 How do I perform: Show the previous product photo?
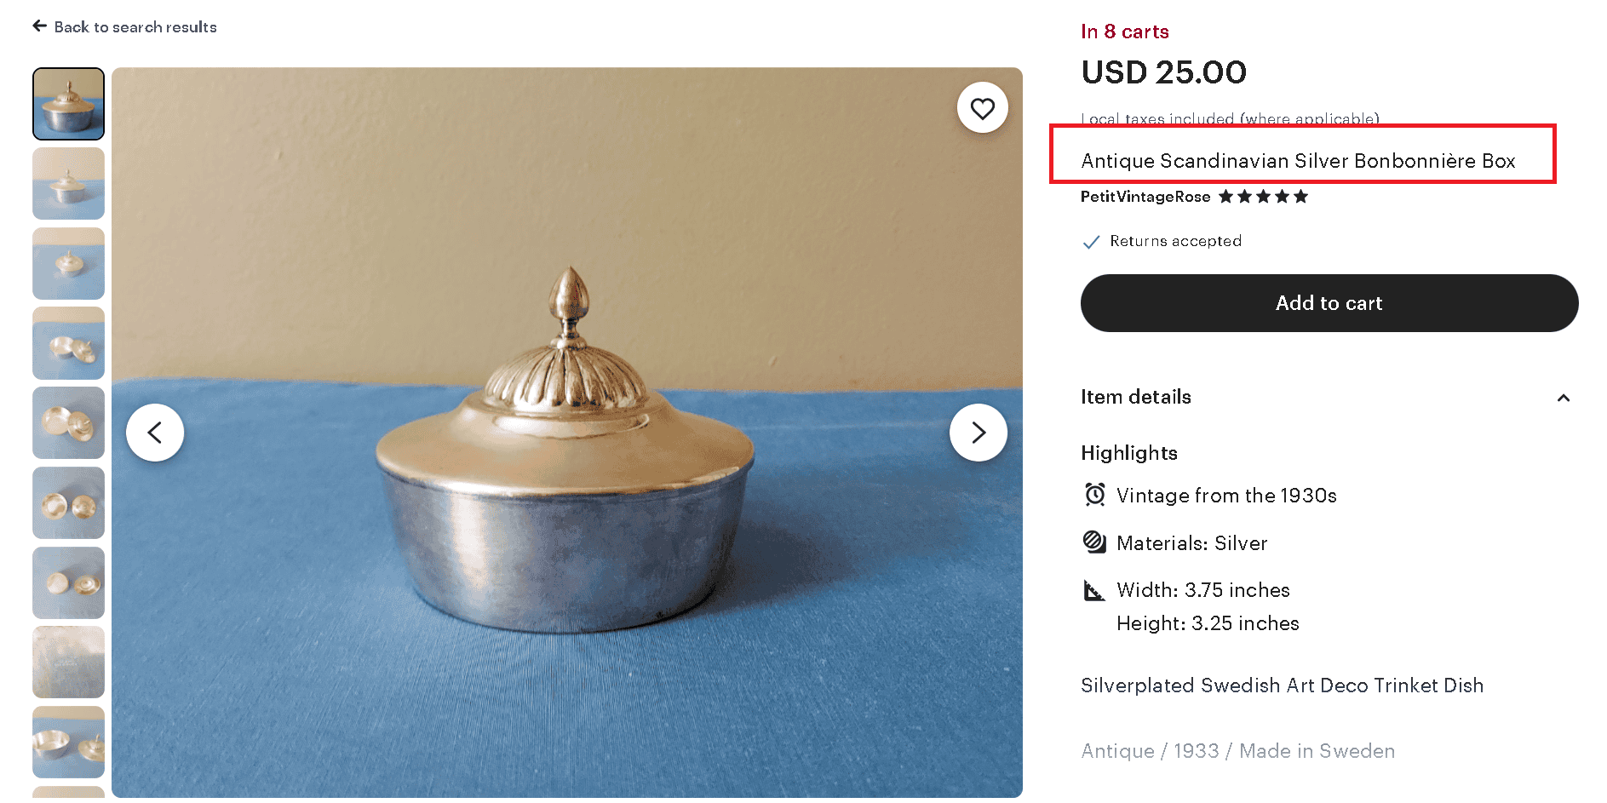coord(155,433)
